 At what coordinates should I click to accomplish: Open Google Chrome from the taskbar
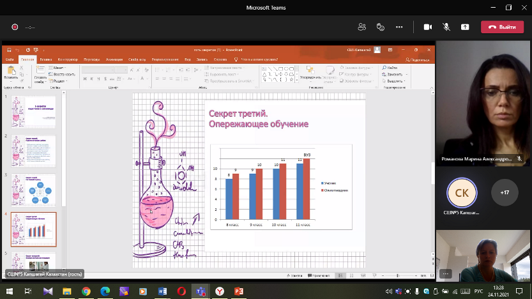pos(86,291)
